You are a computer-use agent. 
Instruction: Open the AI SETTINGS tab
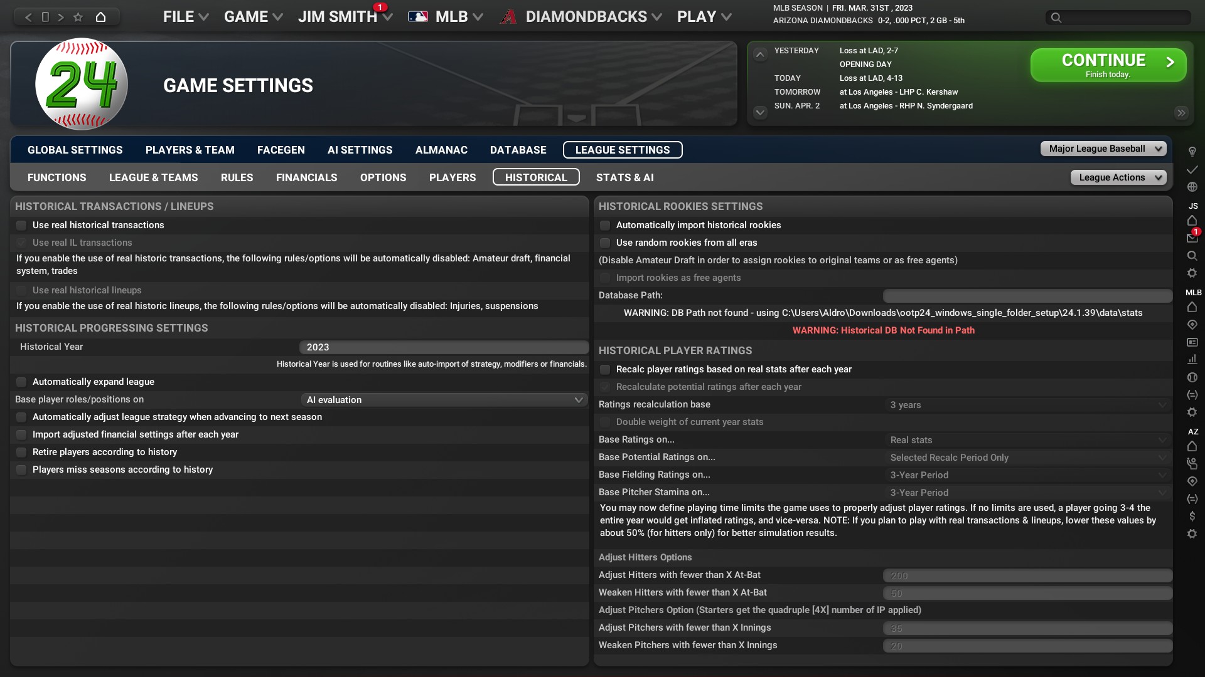(x=360, y=150)
